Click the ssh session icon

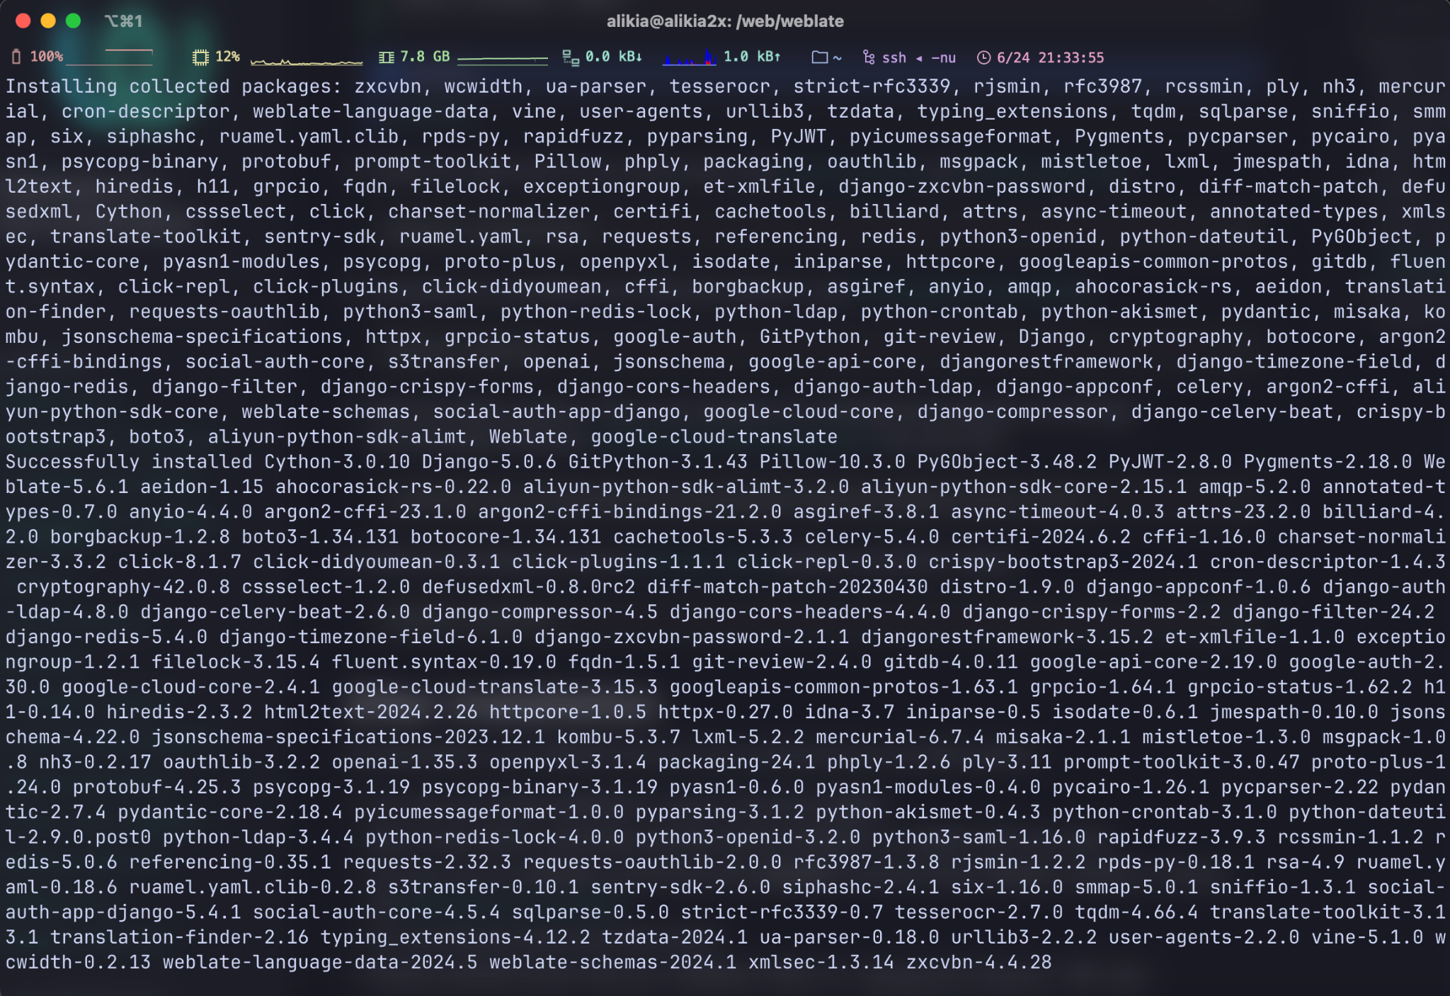pyautogui.click(x=869, y=57)
